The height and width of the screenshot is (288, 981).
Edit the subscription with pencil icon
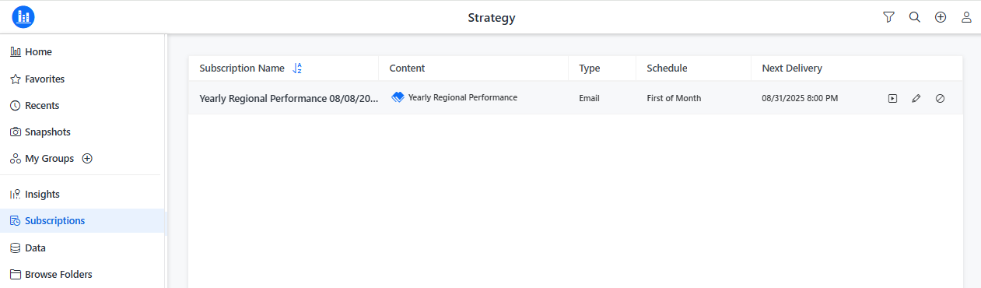click(x=916, y=99)
